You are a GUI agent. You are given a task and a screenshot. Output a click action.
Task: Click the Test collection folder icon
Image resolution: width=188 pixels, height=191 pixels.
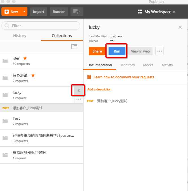(5, 121)
